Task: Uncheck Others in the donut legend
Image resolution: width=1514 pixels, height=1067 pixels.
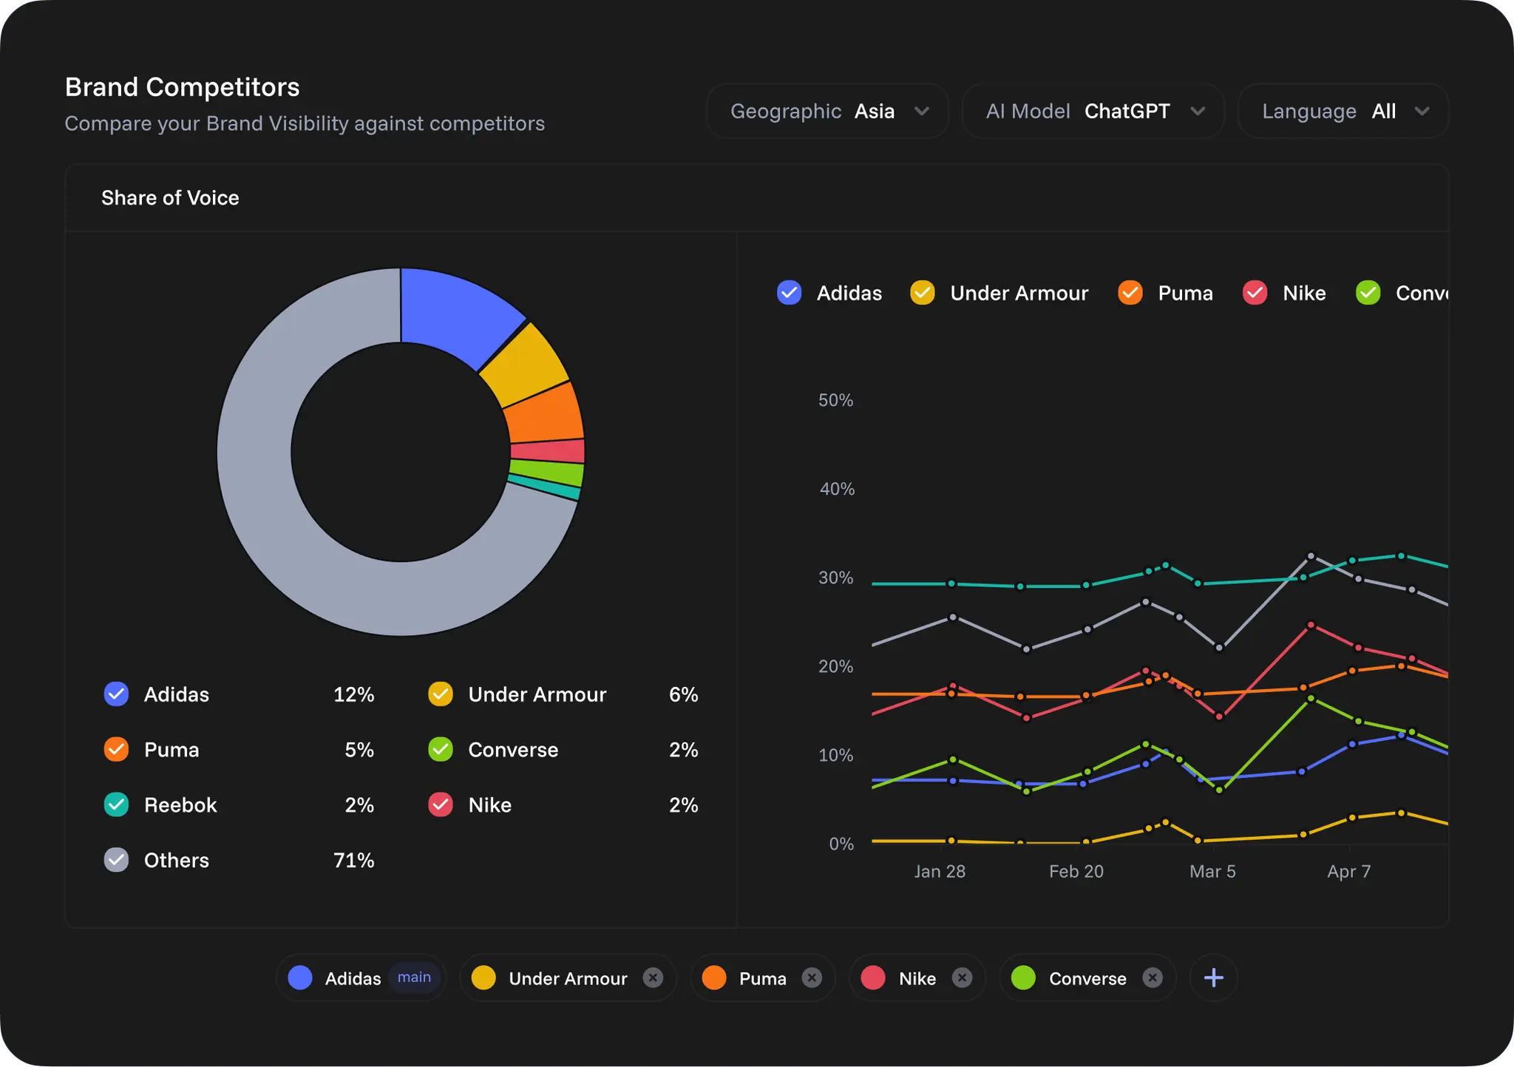Action: [116, 860]
